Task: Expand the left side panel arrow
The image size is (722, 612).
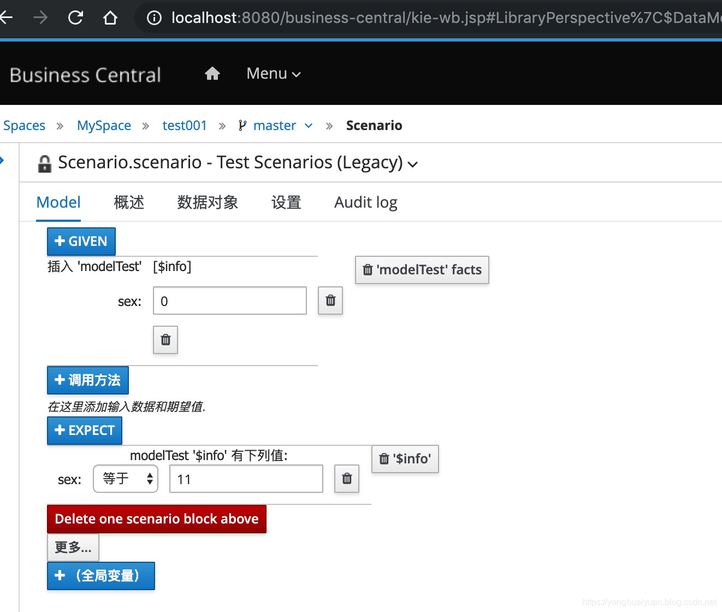Action: (x=2, y=160)
